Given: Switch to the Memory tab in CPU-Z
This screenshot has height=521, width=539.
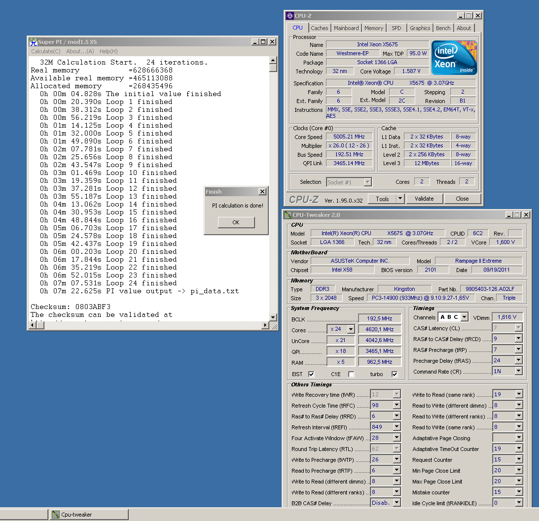Looking at the screenshot, I should click(374, 28).
